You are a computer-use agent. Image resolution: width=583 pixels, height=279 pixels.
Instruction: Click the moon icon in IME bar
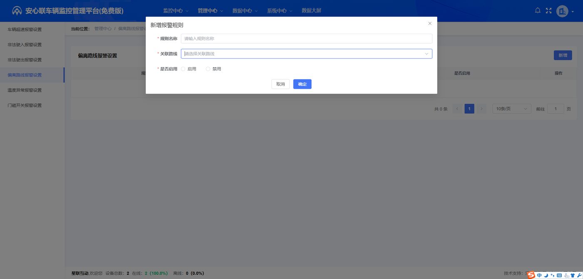(546, 275)
